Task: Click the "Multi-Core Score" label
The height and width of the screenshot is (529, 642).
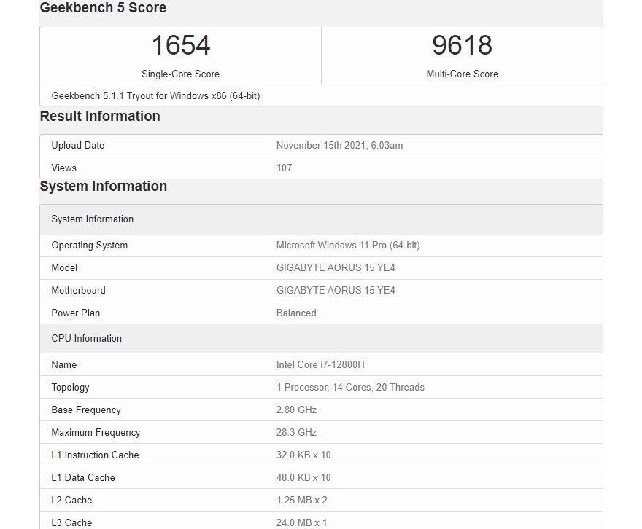Action: coord(463,74)
